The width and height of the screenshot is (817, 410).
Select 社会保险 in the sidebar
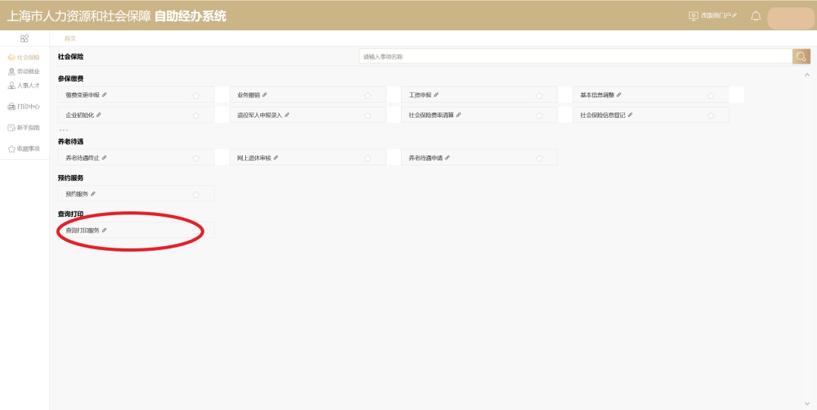point(24,57)
